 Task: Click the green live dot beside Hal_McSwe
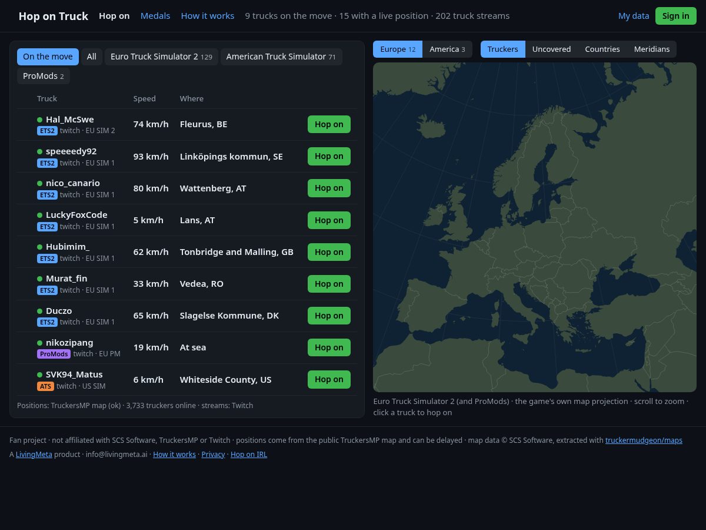40,120
